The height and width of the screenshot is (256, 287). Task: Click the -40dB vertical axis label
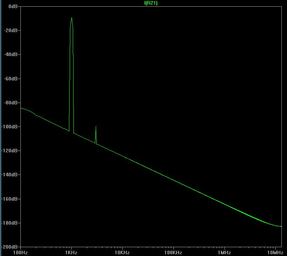(x=11, y=54)
